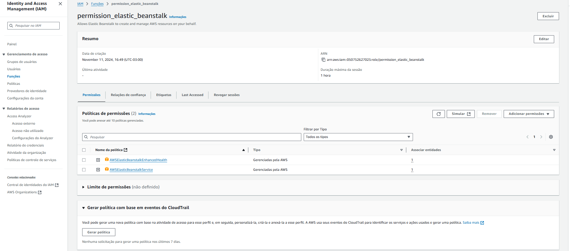This screenshot has width=570, height=251.
Task: Open Provedores de identidade in sidebar
Action: pyautogui.click(x=27, y=91)
